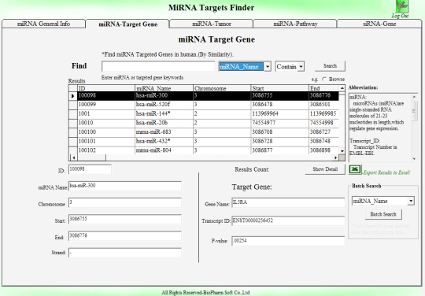Open the miRNA-Pathway tab
The height and width of the screenshot is (296, 425).
pos(295,24)
